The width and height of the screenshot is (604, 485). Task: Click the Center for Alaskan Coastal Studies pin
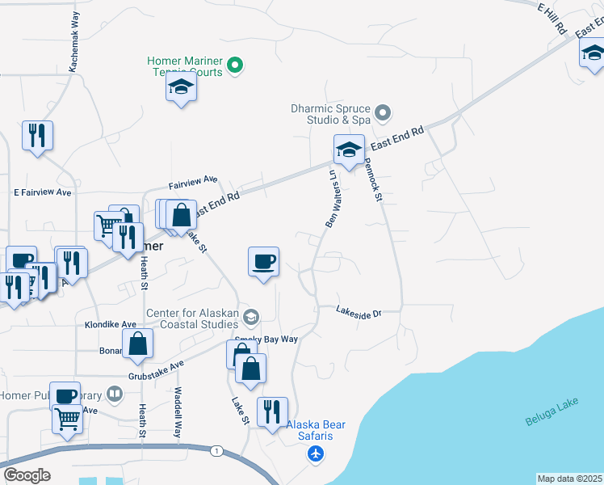(x=251, y=316)
